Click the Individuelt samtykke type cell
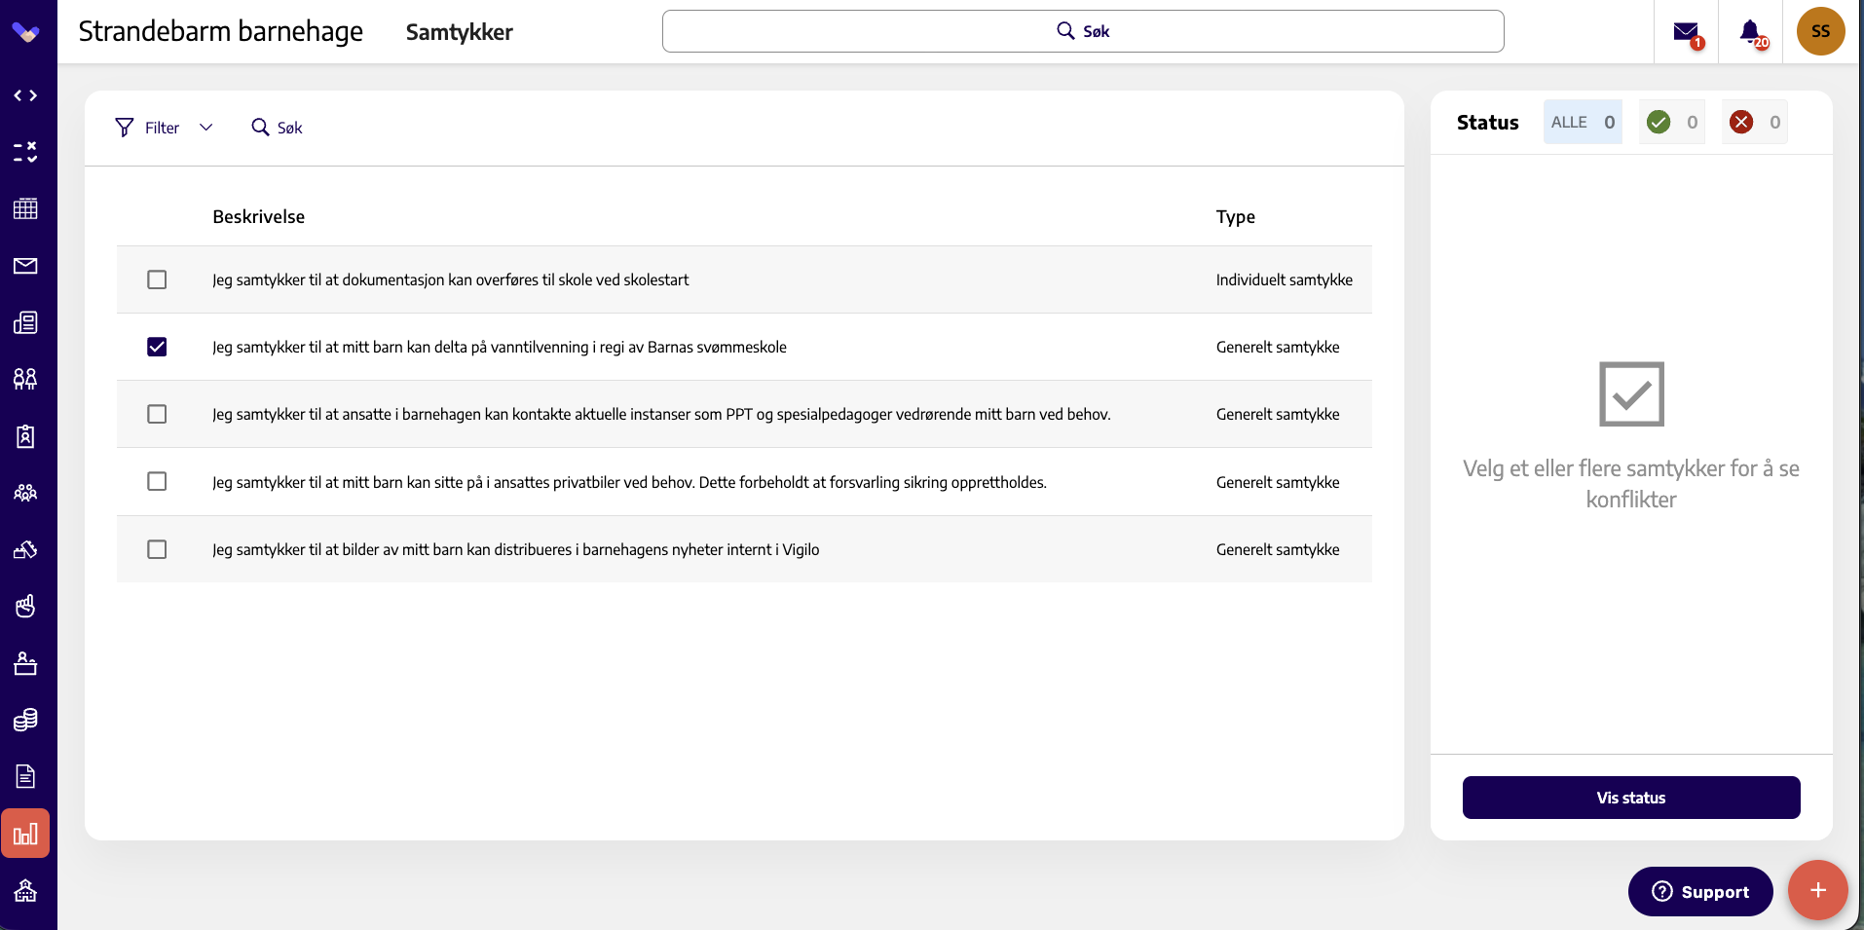This screenshot has height=930, width=1864. 1284,279
